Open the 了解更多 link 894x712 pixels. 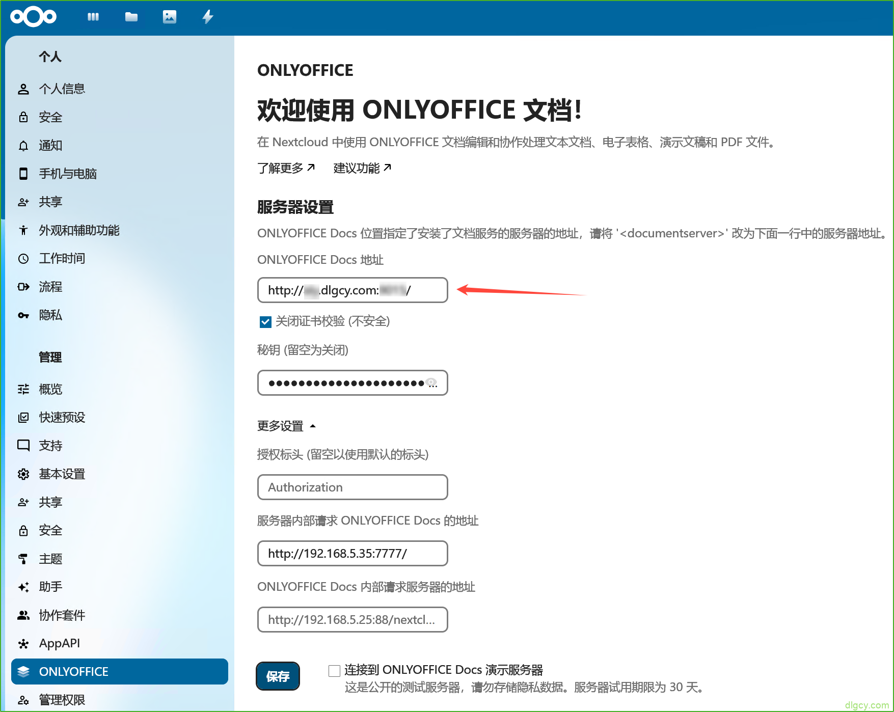click(286, 168)
